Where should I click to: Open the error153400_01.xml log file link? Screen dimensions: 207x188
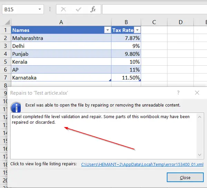click(142, 164)
